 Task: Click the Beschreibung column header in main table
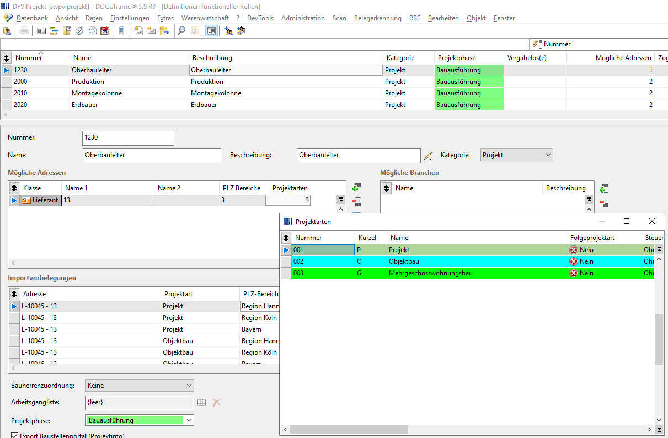[x=286, y=58]
